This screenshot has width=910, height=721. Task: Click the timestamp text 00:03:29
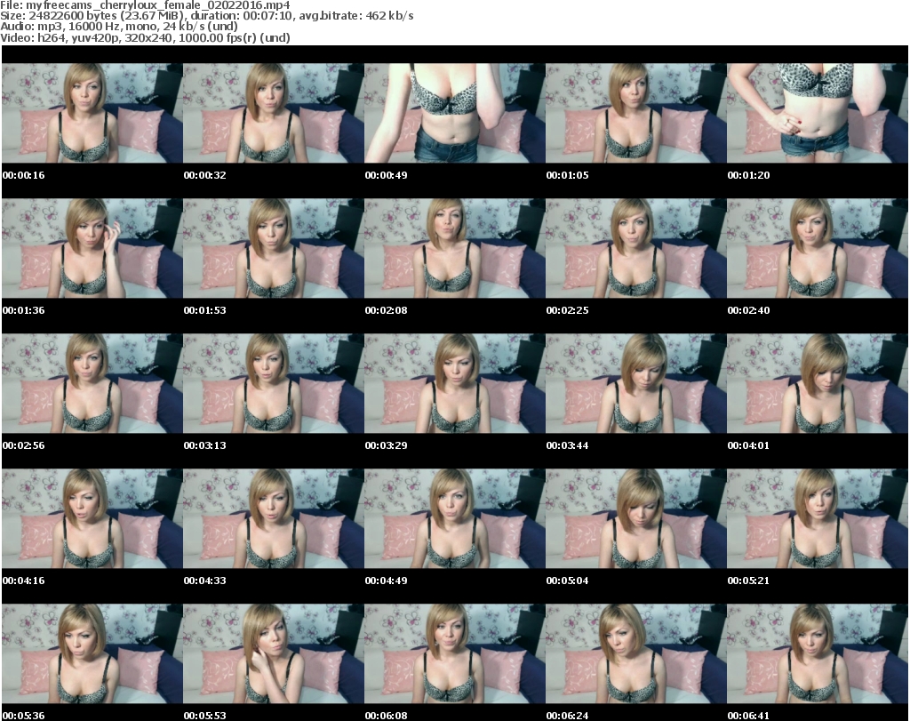pyautogui.click(x=386, y=445)
